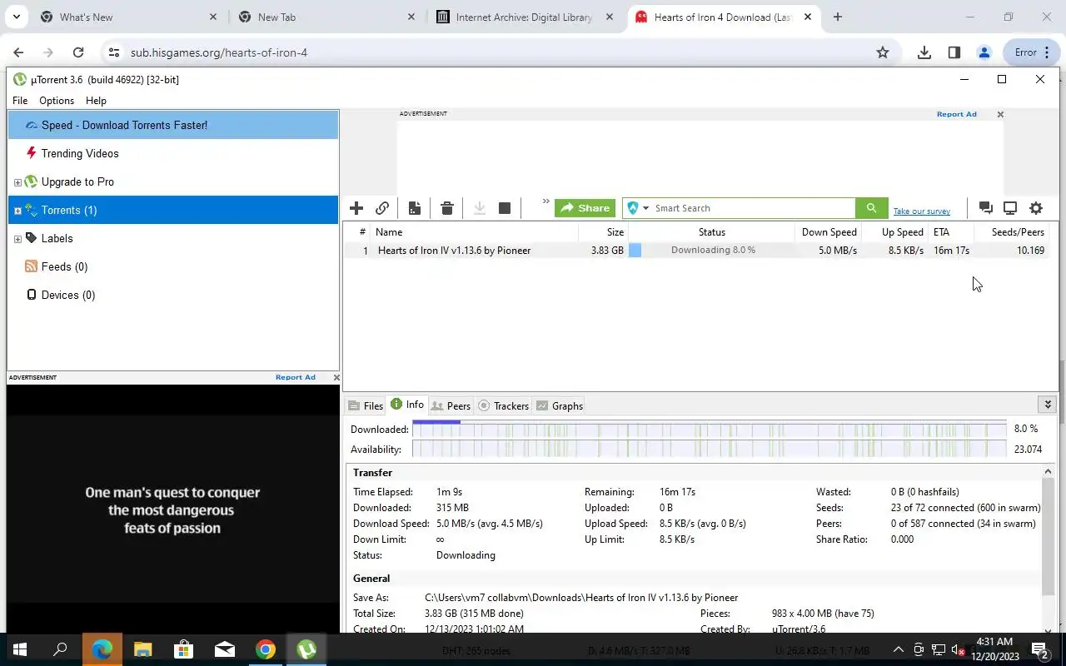The width and height of the screenshot is (1066, 666).
Task: Sort by the Size column header
Action: tap(603, 232)
